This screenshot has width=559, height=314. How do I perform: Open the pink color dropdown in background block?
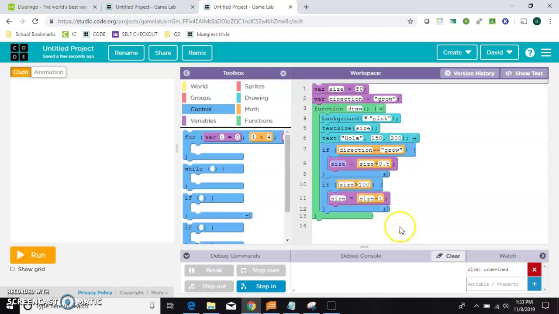[366, 119]
